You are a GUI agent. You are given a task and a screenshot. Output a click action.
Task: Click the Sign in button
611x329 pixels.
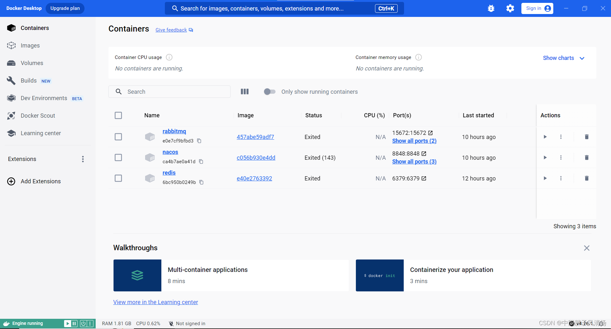(537, 8)
